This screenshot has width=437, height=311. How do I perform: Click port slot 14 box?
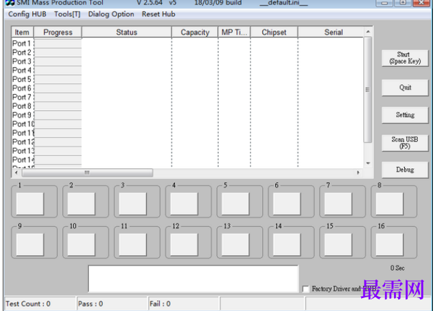287,245
